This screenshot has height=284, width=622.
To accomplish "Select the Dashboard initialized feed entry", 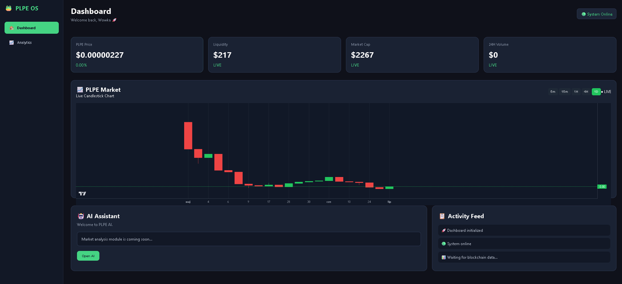I will 524,230.
